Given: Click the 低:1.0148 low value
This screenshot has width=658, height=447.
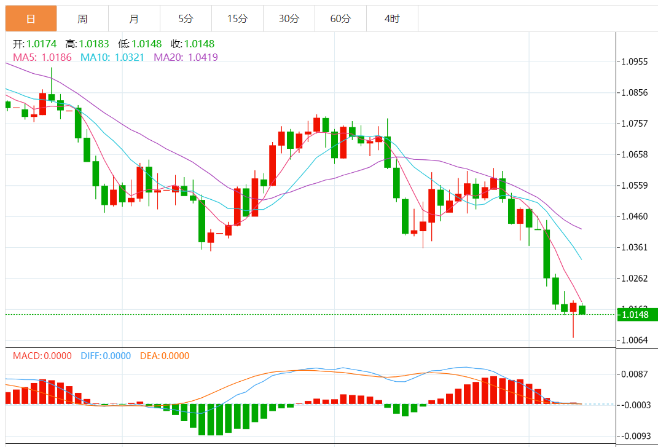Looking at the screenshot, I should click(x=139, y=44).
